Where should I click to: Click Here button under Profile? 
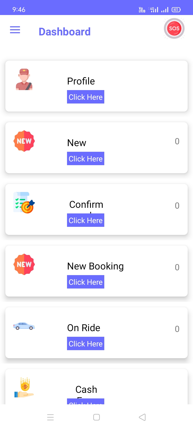pos(86,97)
